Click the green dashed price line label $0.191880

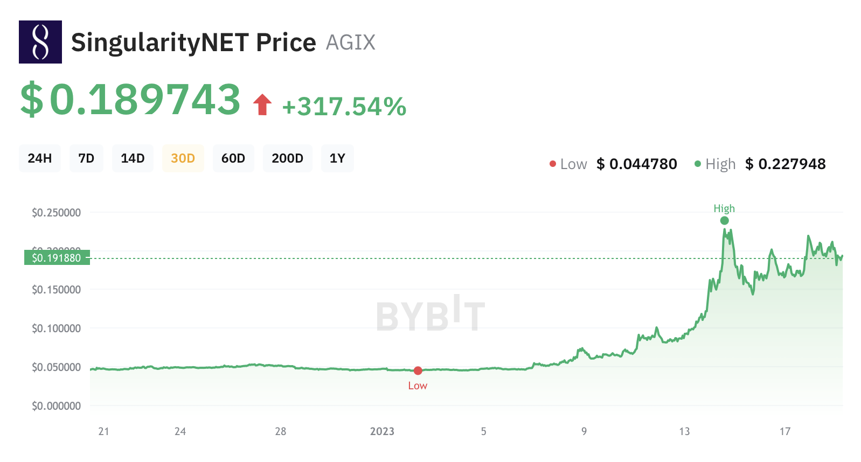coord(57,257)
